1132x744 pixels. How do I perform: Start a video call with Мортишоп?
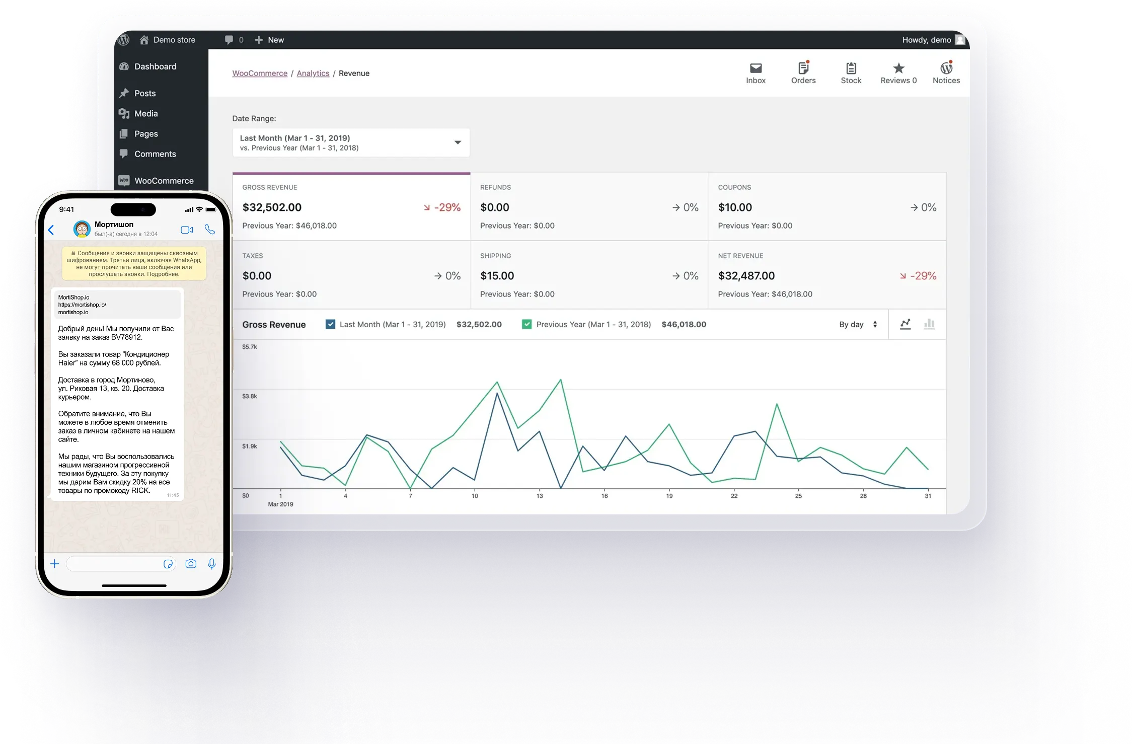click(x=187, y=230)
